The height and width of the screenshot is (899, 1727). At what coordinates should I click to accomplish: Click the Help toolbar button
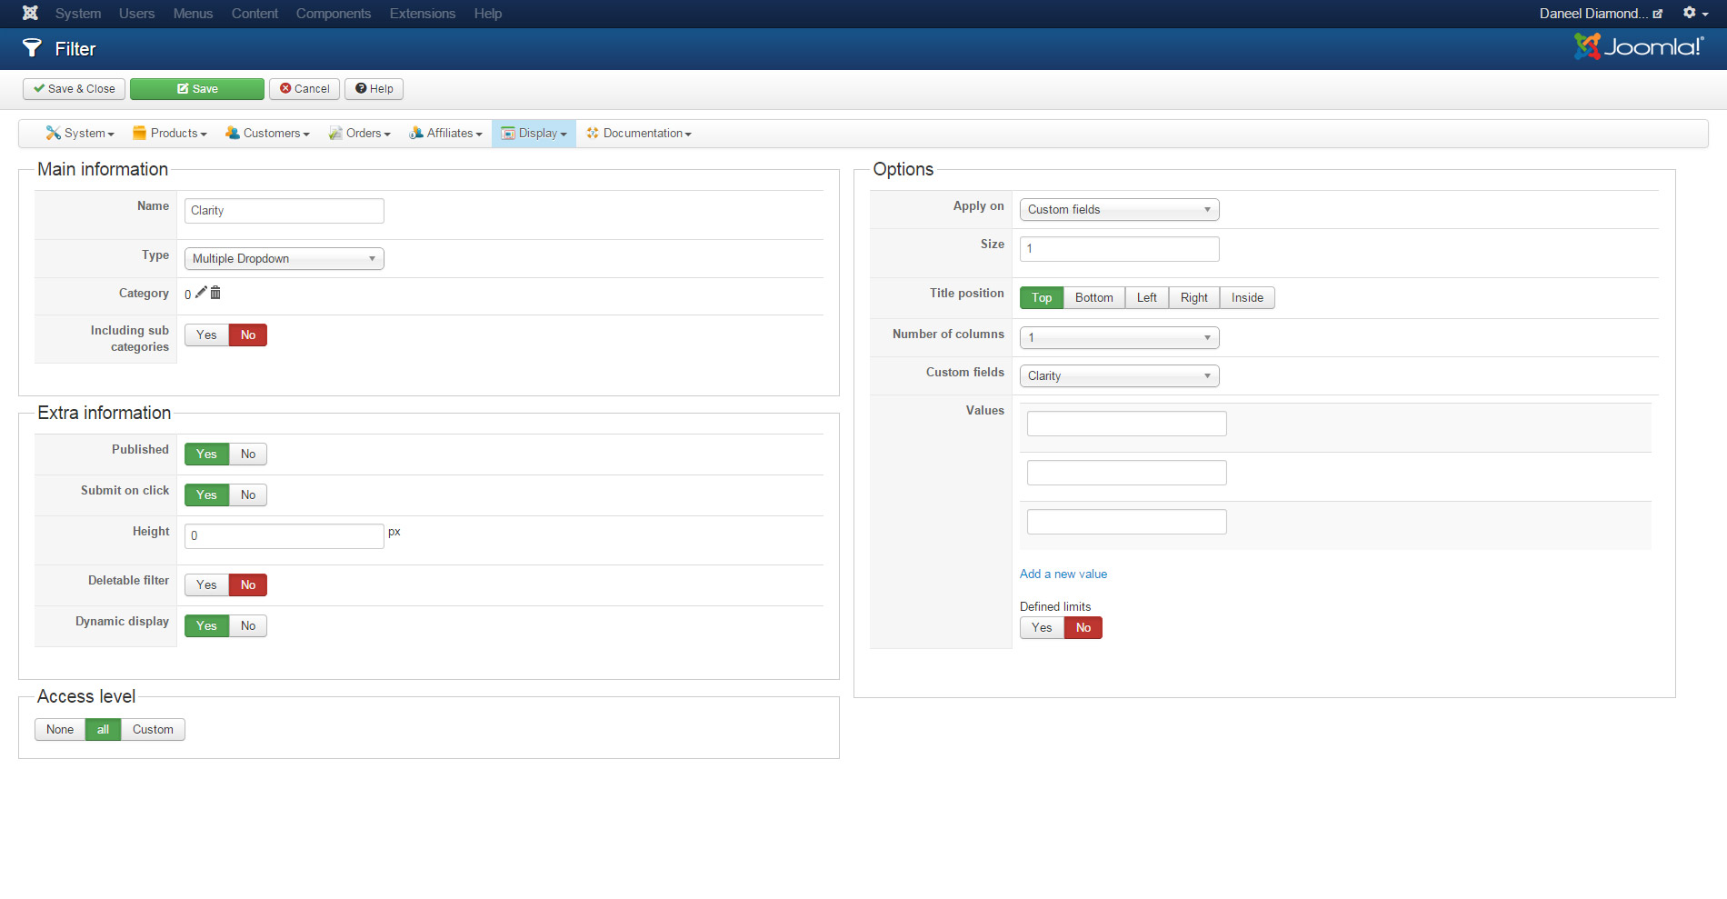374,88
